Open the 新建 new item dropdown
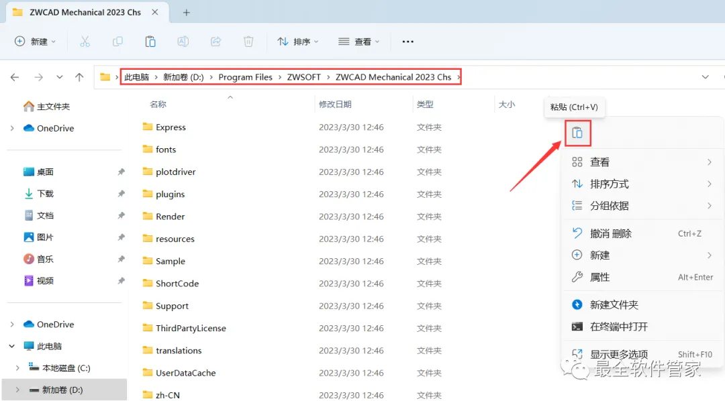 click(35, 42)
